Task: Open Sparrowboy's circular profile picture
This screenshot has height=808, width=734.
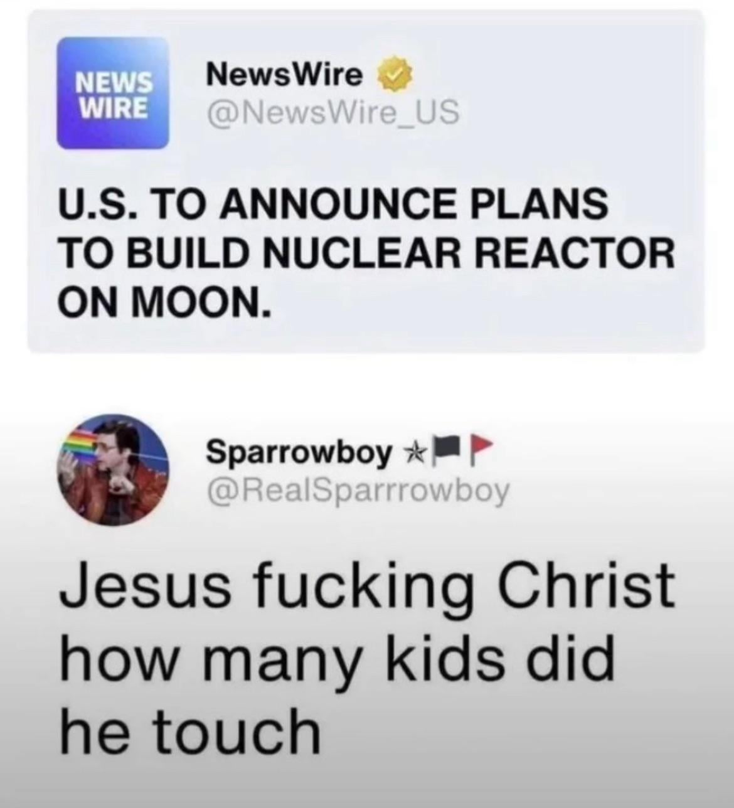Action: pyautogui.click(x=118, y=469)
